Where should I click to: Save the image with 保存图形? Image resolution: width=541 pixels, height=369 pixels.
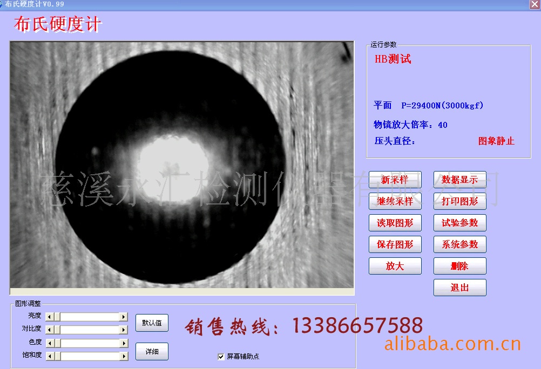tap(395, 244)
